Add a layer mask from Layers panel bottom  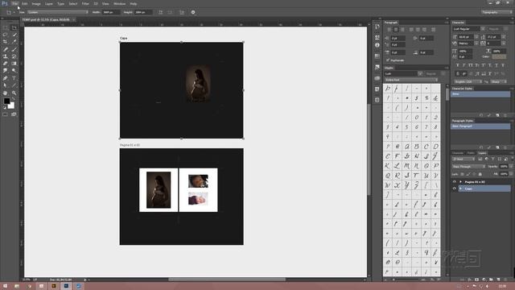click(x=476, y=280)
